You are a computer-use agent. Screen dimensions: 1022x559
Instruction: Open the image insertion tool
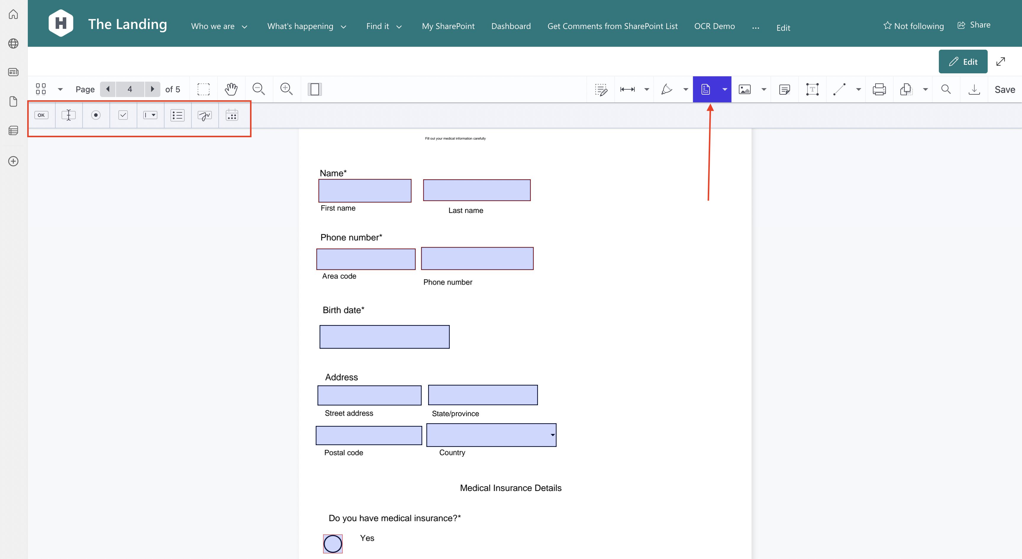745,89
